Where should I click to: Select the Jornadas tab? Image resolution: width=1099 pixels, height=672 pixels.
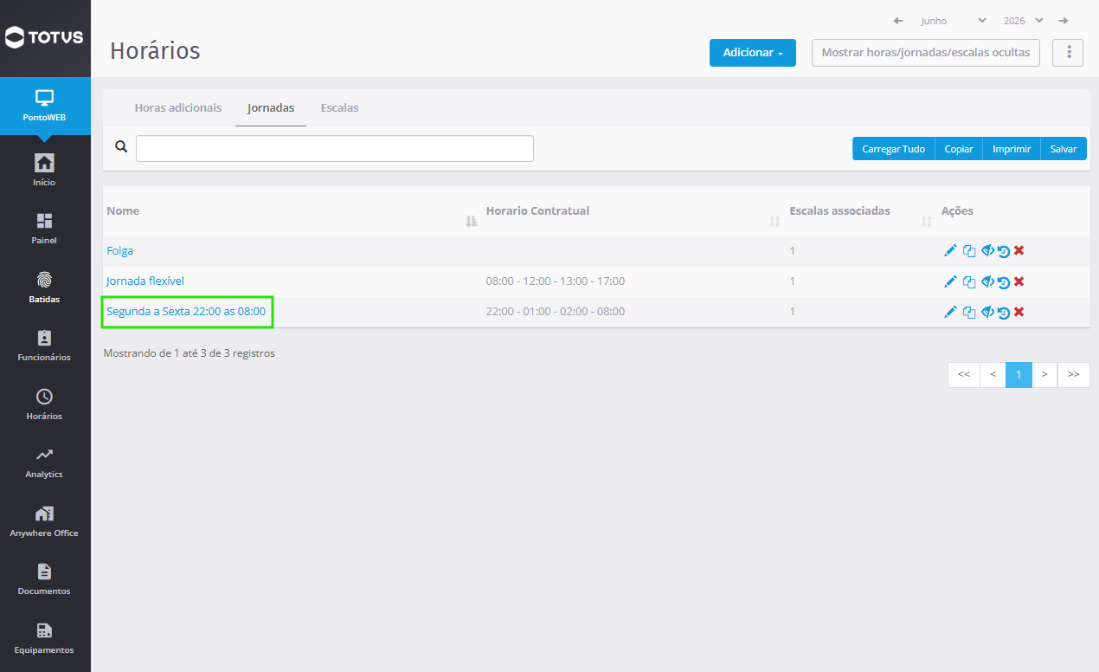271,108
